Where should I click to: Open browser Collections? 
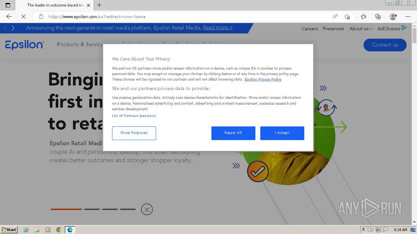pyautogui.click(x=378, y=17)
